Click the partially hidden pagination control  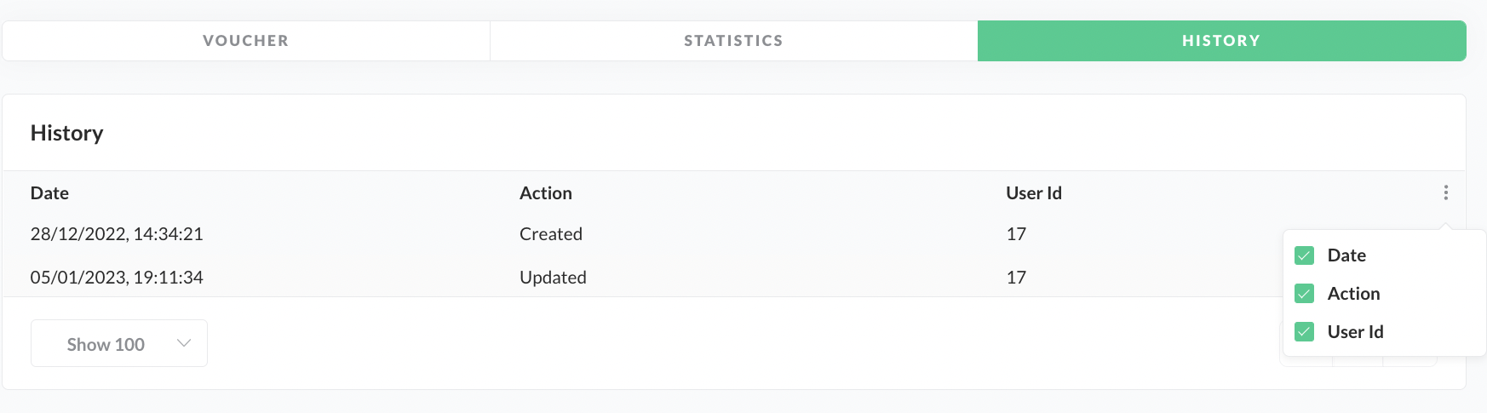point(1358,362)
